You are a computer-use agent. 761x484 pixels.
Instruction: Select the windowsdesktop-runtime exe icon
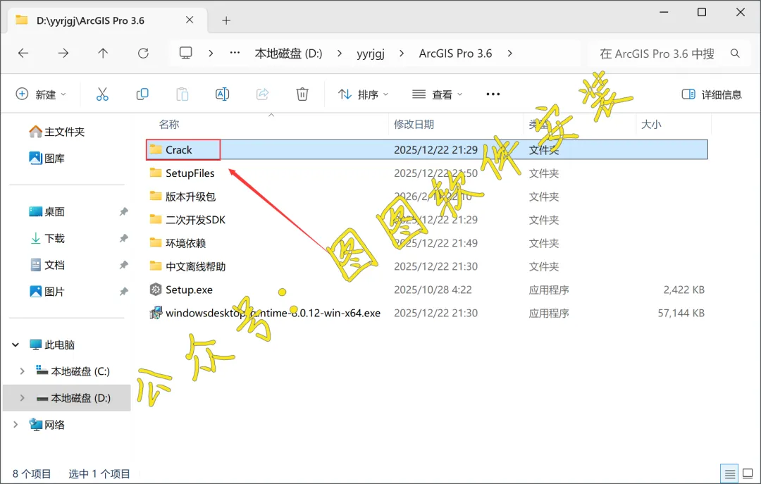155,313
